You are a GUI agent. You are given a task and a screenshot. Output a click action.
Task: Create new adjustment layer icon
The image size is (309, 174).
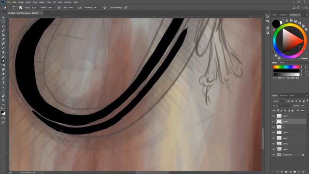tap(291, 172)
